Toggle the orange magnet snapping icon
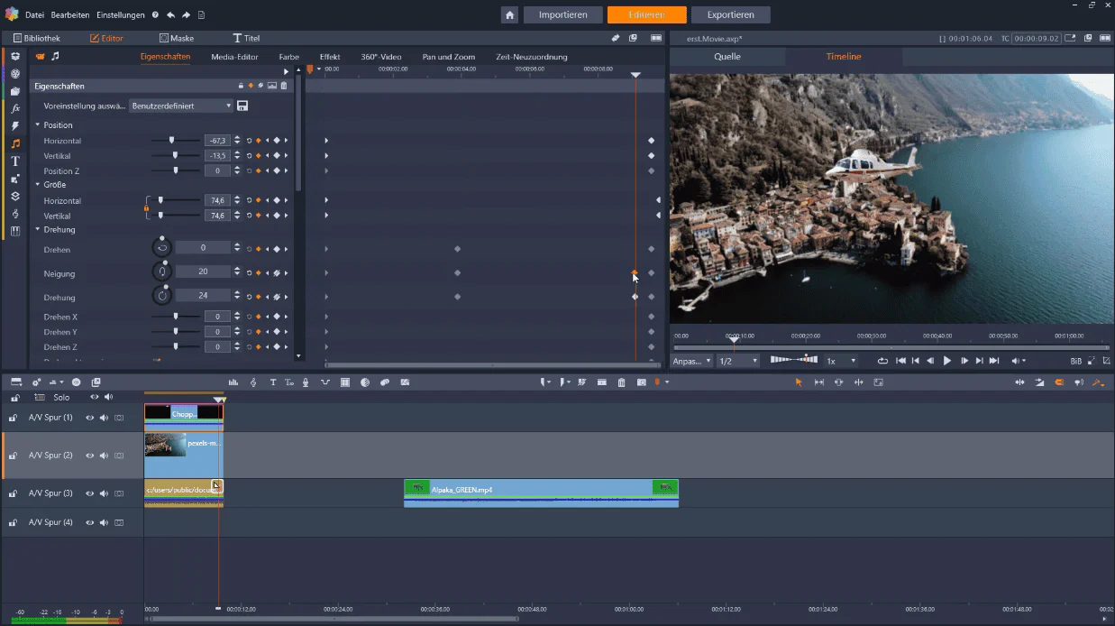Screen dimensions: 1115x626 [1059, 382]
